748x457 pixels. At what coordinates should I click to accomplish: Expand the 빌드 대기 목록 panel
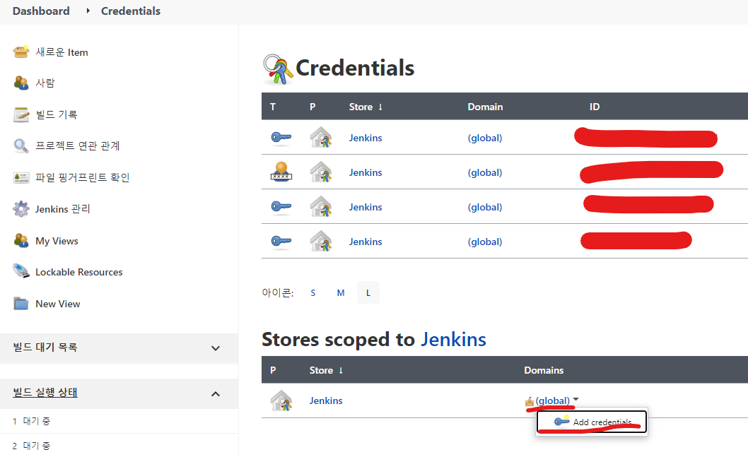pos(216,348)
